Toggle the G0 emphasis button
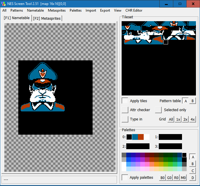This screenshot has height=186, width=200. pos(169,178)
